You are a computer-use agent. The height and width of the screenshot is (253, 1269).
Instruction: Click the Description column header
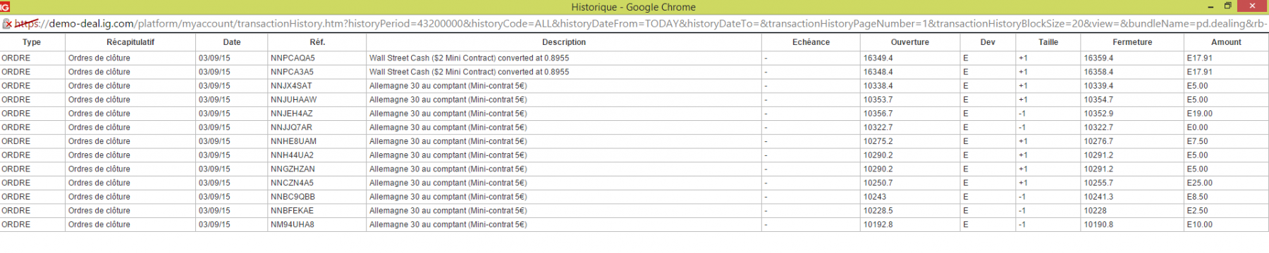click(x=564, y=42)
